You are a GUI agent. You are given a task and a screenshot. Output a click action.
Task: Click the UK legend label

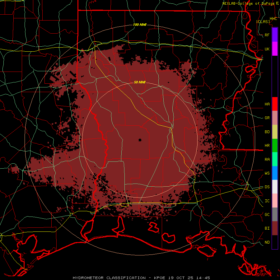click(x=267, y=49)
